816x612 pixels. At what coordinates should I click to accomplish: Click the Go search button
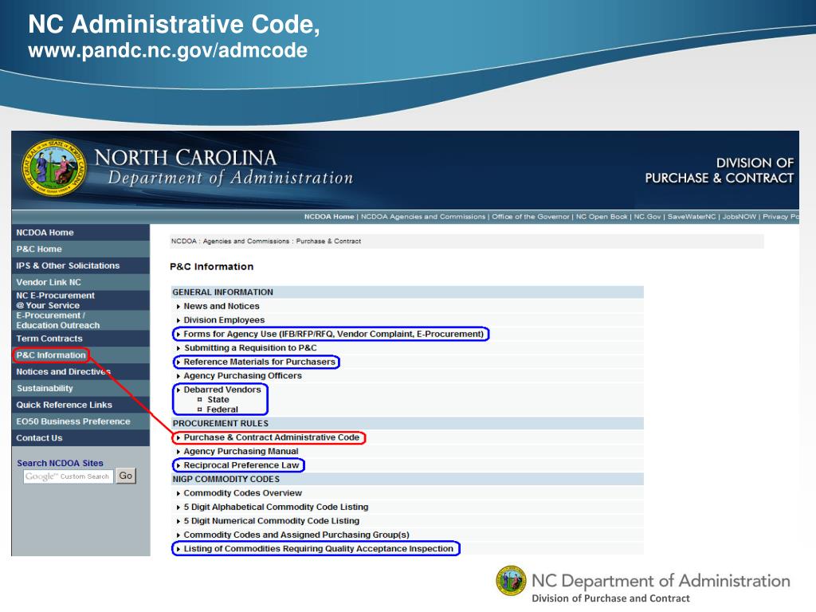(x=125, y=476)
